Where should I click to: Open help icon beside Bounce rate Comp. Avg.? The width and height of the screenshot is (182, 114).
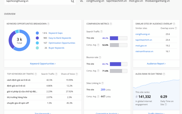98,71
